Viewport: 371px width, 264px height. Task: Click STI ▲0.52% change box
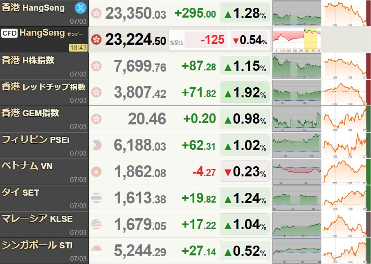pos(245,250)
